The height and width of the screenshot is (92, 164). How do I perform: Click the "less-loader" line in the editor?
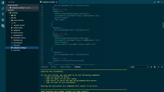tap(60, 20)
